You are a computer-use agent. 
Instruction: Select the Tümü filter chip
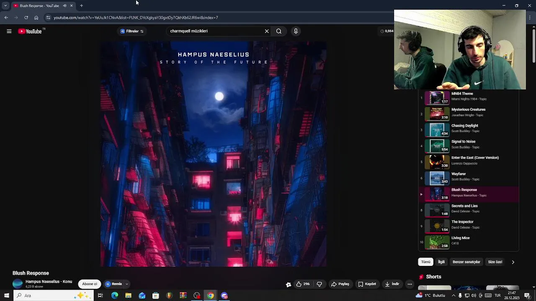click(x=426, y=262)
